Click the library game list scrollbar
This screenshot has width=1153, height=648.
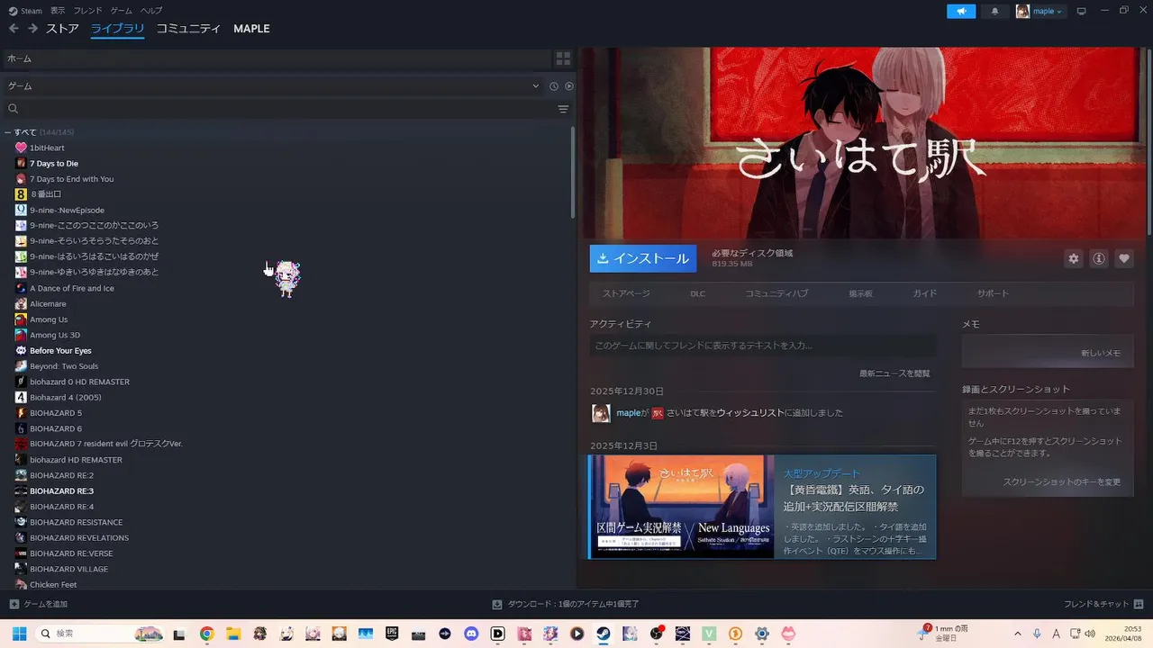pos(573,171)
